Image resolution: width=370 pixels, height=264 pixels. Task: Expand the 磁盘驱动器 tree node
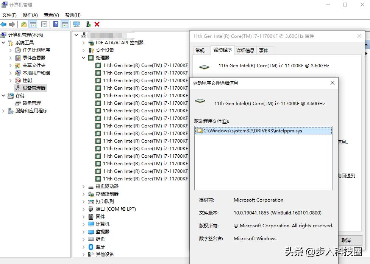[83, 186]
